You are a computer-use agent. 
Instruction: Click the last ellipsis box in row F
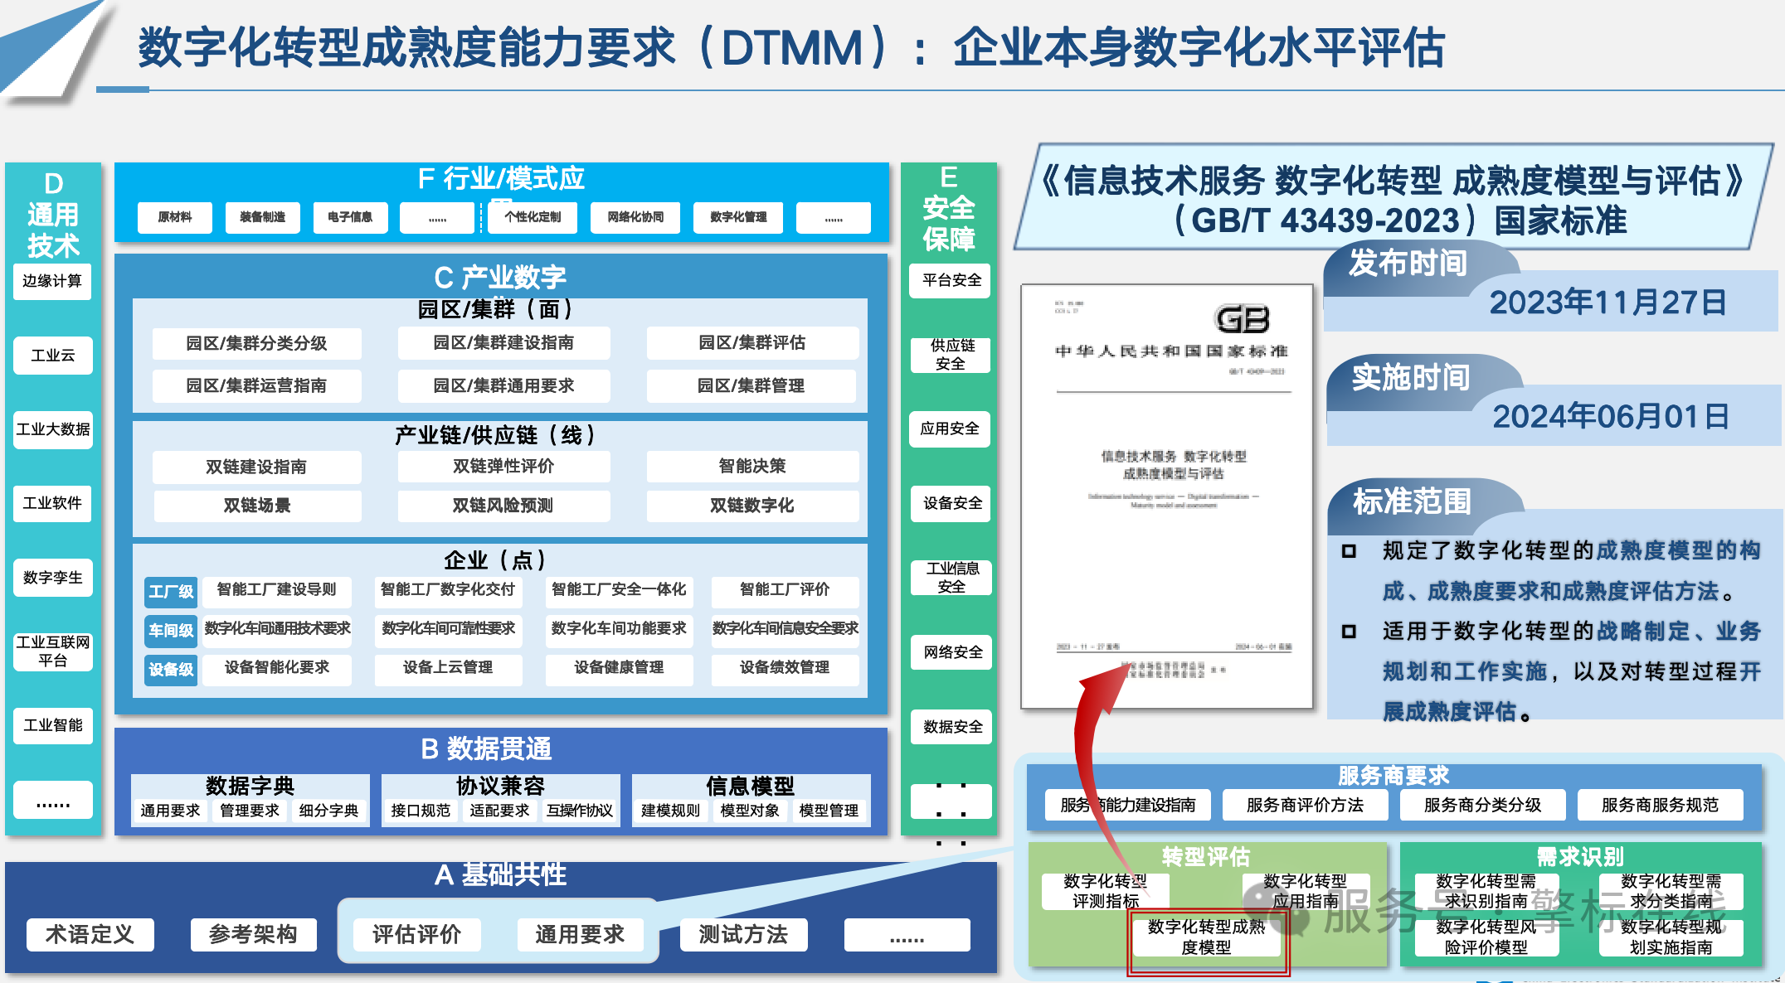(834, 218)
